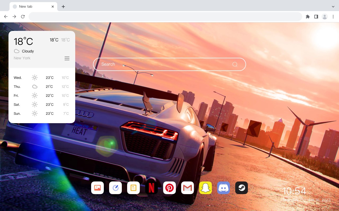Click Thursday's 21°C high temperature
339x211 pixels.
click(x=49, y=87)
